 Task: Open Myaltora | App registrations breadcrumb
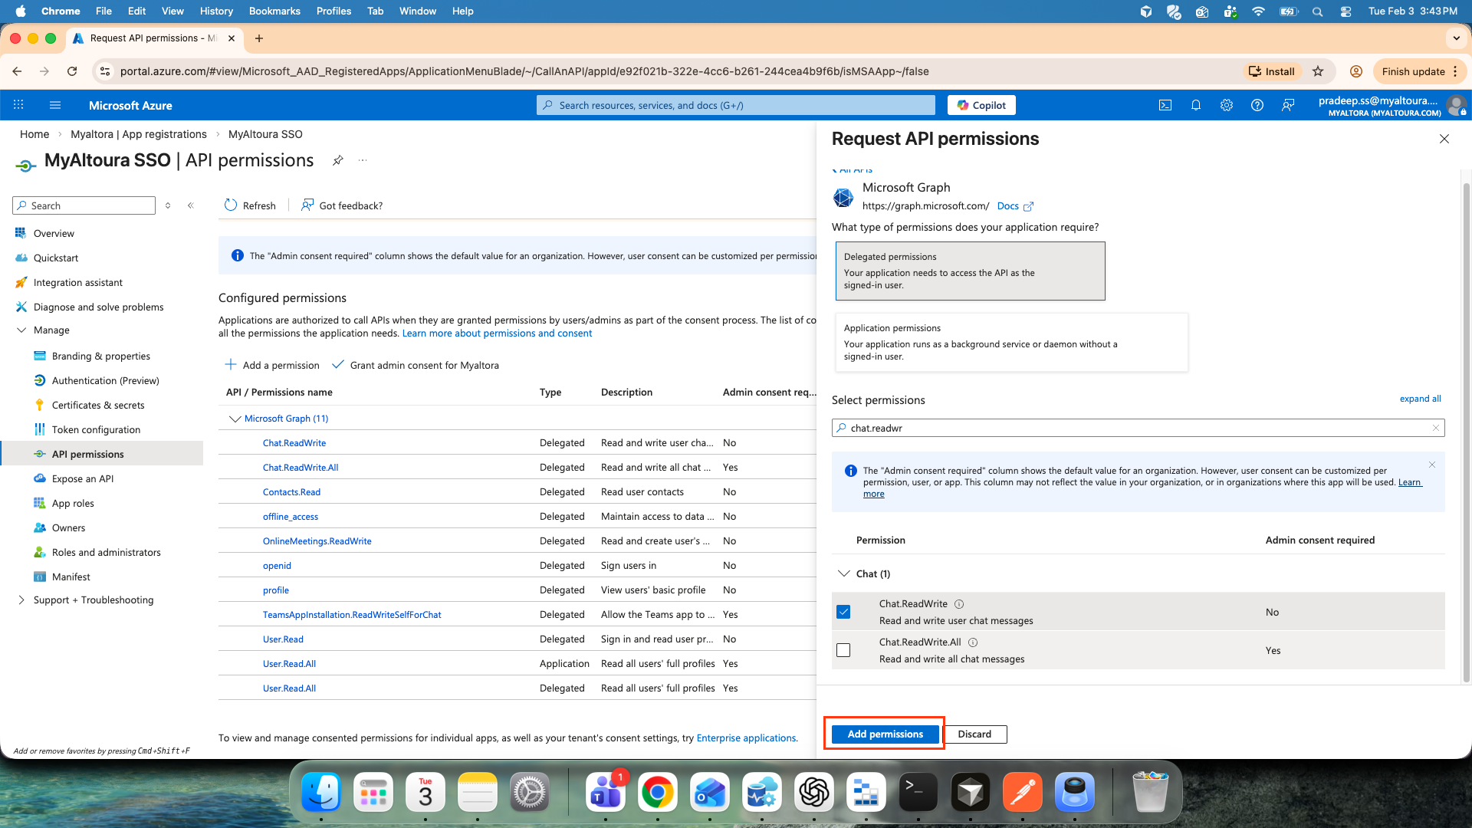point(139,134)
